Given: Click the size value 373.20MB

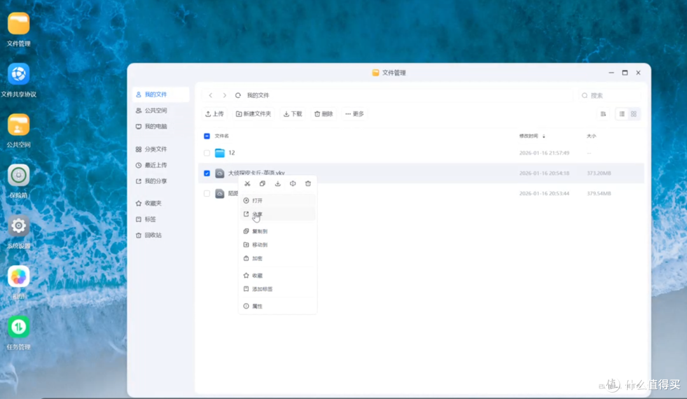Looking at the screenshot, I should pos(599,173).
